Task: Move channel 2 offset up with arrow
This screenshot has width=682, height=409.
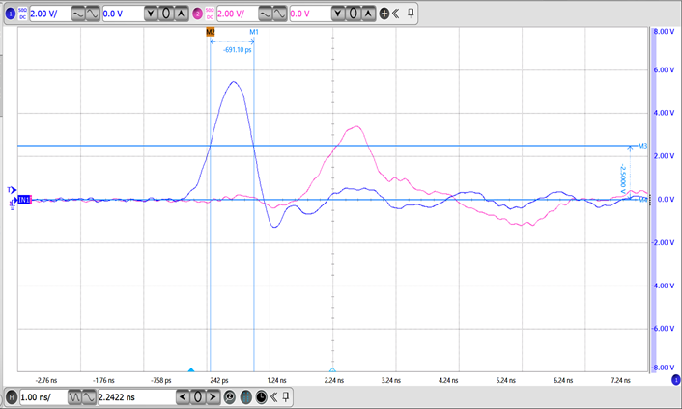Action: (368, 14)
